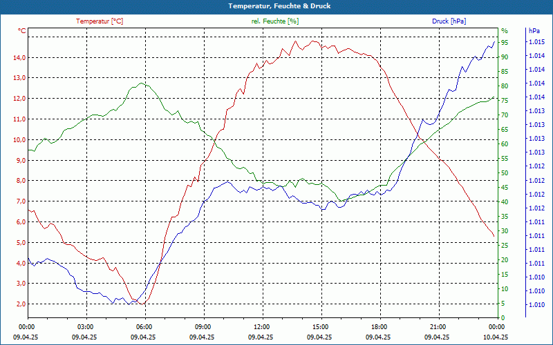The width and height of the screenshot is (553, 345).
Task: Click the '13,0' temperature axis value
Action: 19,78
